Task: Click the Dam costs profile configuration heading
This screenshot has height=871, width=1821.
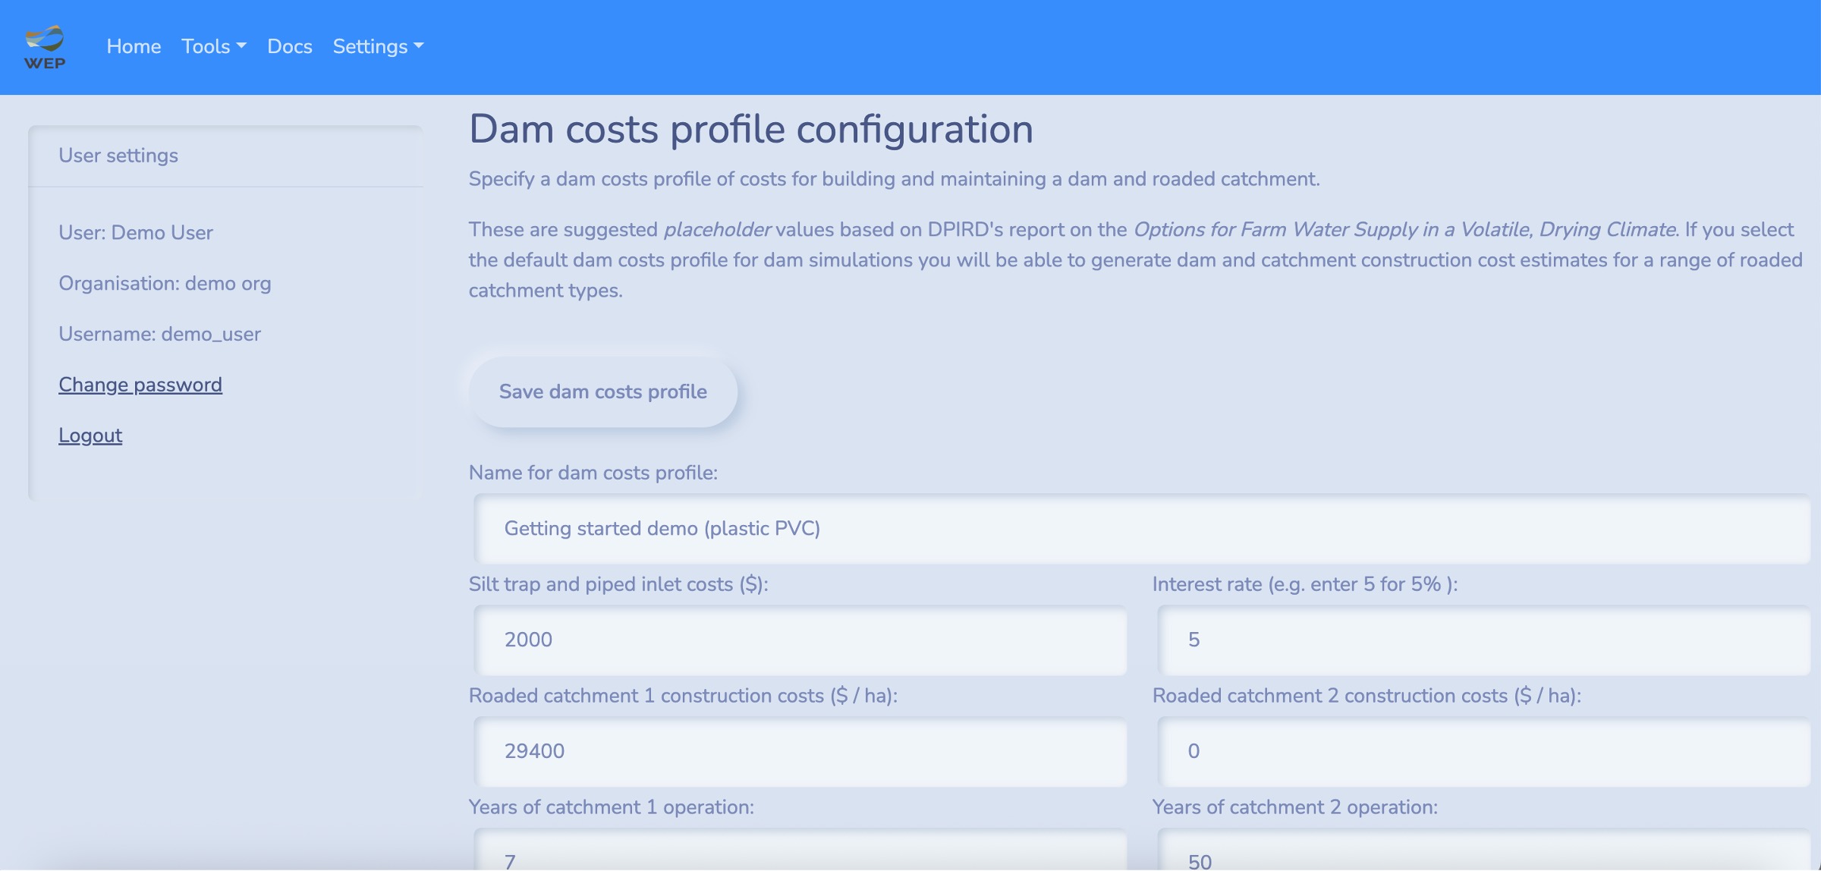Action: [x=751, y=129]
